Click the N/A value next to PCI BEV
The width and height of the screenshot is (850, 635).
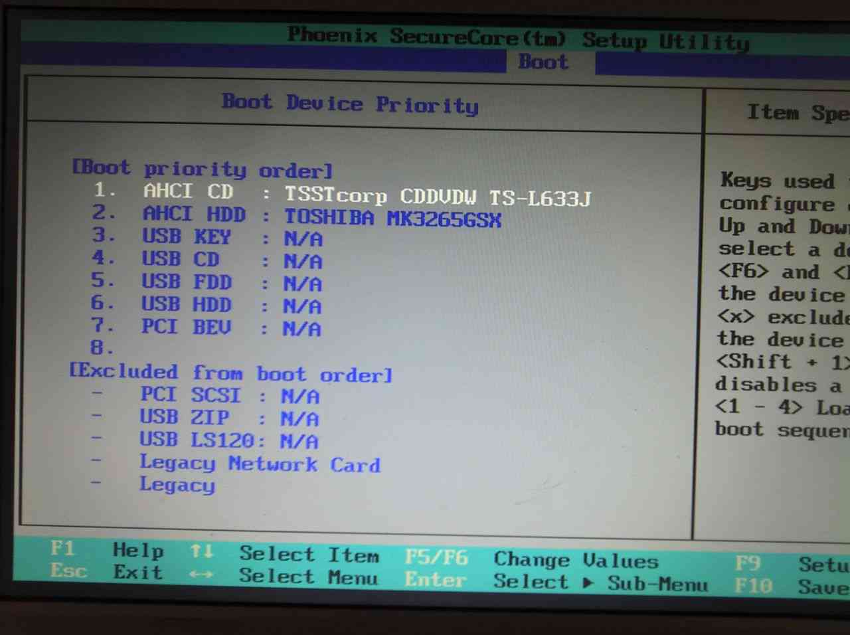tap(302, 329)
